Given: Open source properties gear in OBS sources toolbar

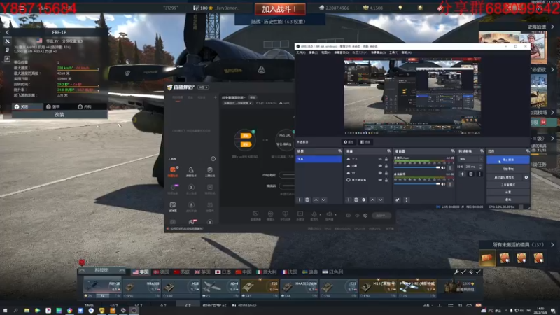Looking at the screenshot, I should pyautogui.click(x=364, y=200).
